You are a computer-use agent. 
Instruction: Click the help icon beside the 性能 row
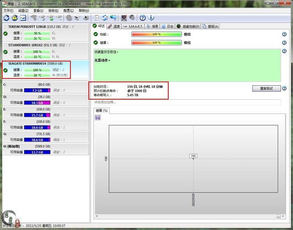(x=284, y=34)
